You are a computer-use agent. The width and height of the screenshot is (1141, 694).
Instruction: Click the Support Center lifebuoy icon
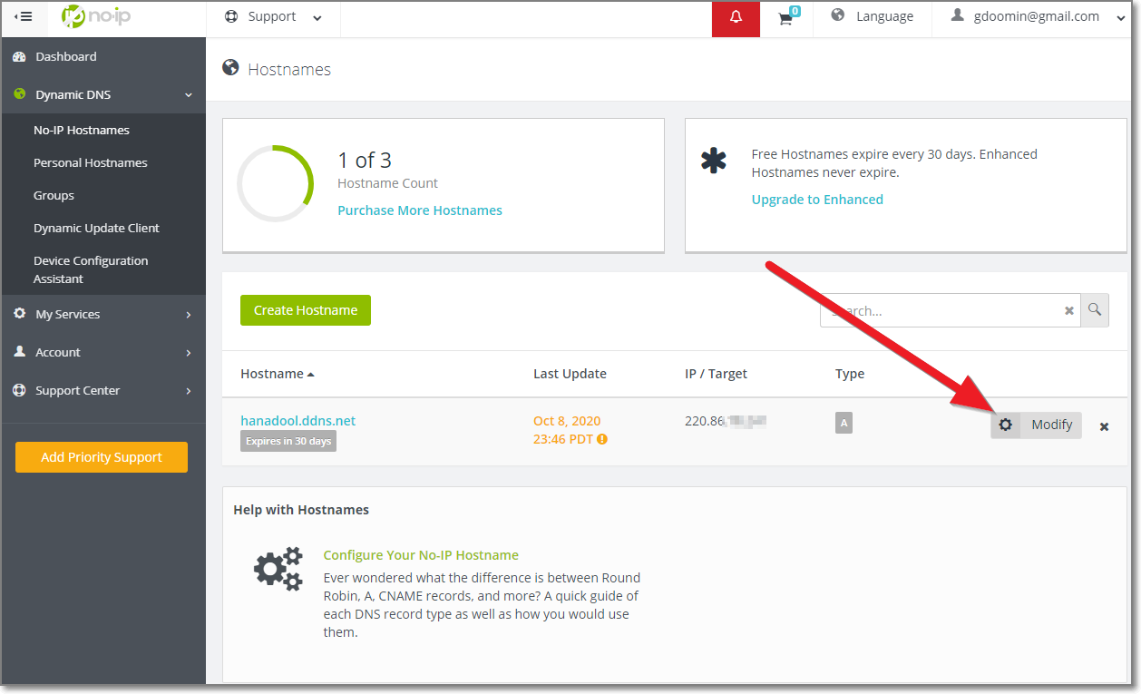[x=20, y=390]
